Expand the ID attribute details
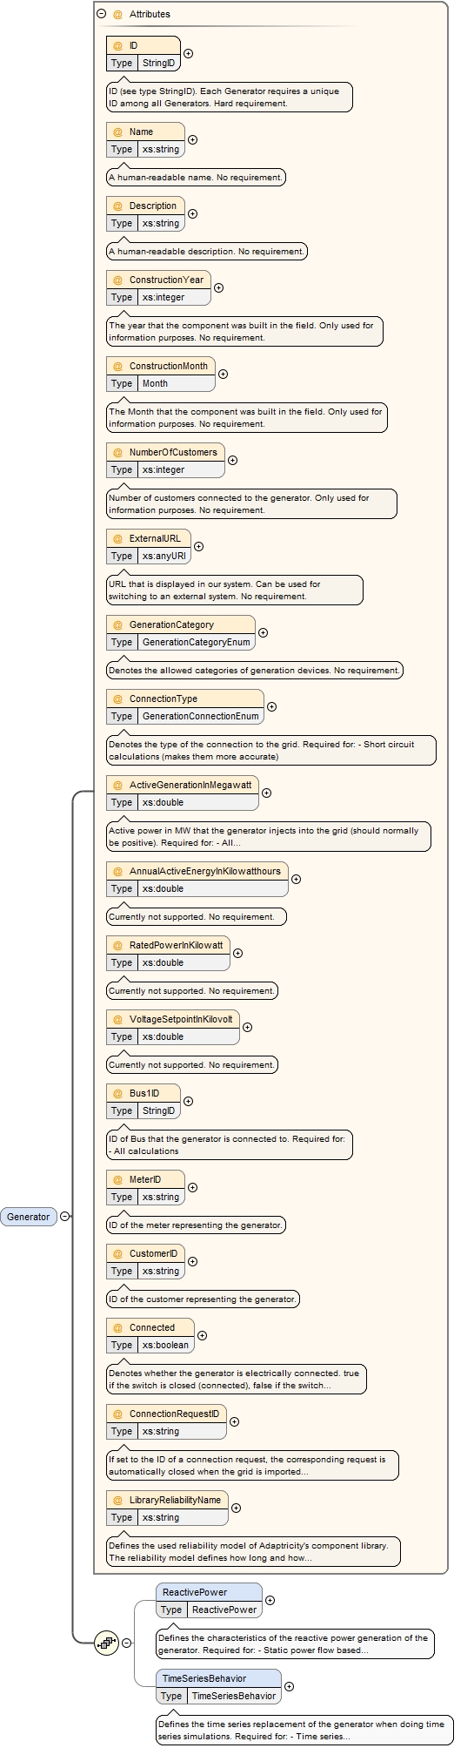474x1748 pixels. tap(188, 54)
